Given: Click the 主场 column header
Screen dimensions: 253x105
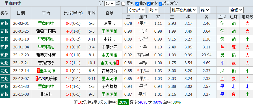Looking at the screenshot, I should [46, 13].
